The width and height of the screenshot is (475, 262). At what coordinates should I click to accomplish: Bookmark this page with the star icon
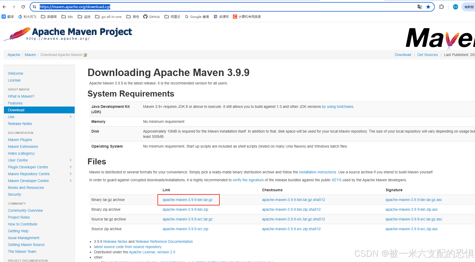pyautogui.click(x=428, y=7)
